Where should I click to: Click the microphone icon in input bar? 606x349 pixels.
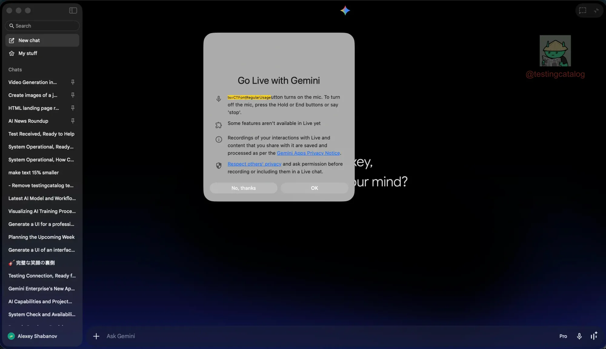579,336
